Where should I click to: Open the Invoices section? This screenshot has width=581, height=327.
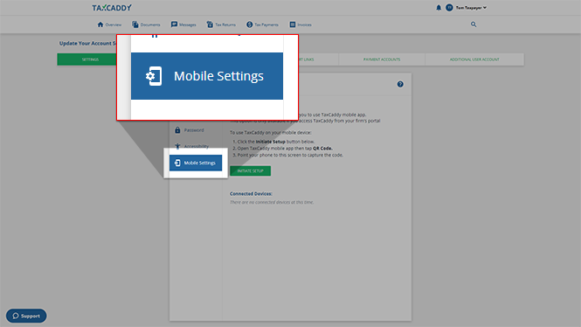point(301,24)
